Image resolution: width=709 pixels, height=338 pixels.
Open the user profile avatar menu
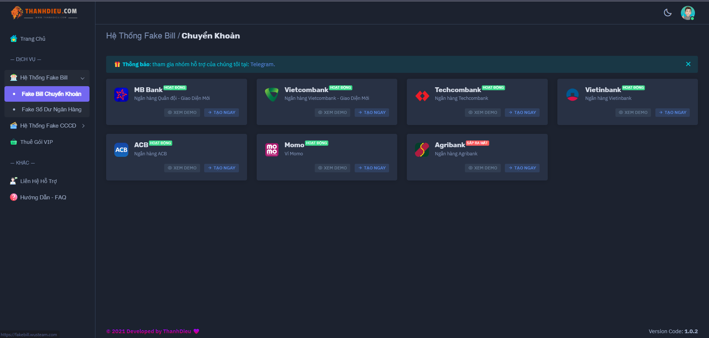(x=688, y=13)
